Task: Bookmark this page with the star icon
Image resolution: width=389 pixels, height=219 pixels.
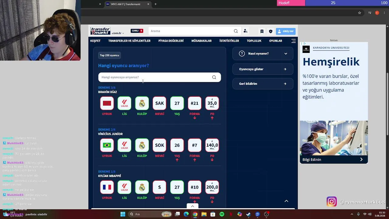Action: click(x=360, y=13)
